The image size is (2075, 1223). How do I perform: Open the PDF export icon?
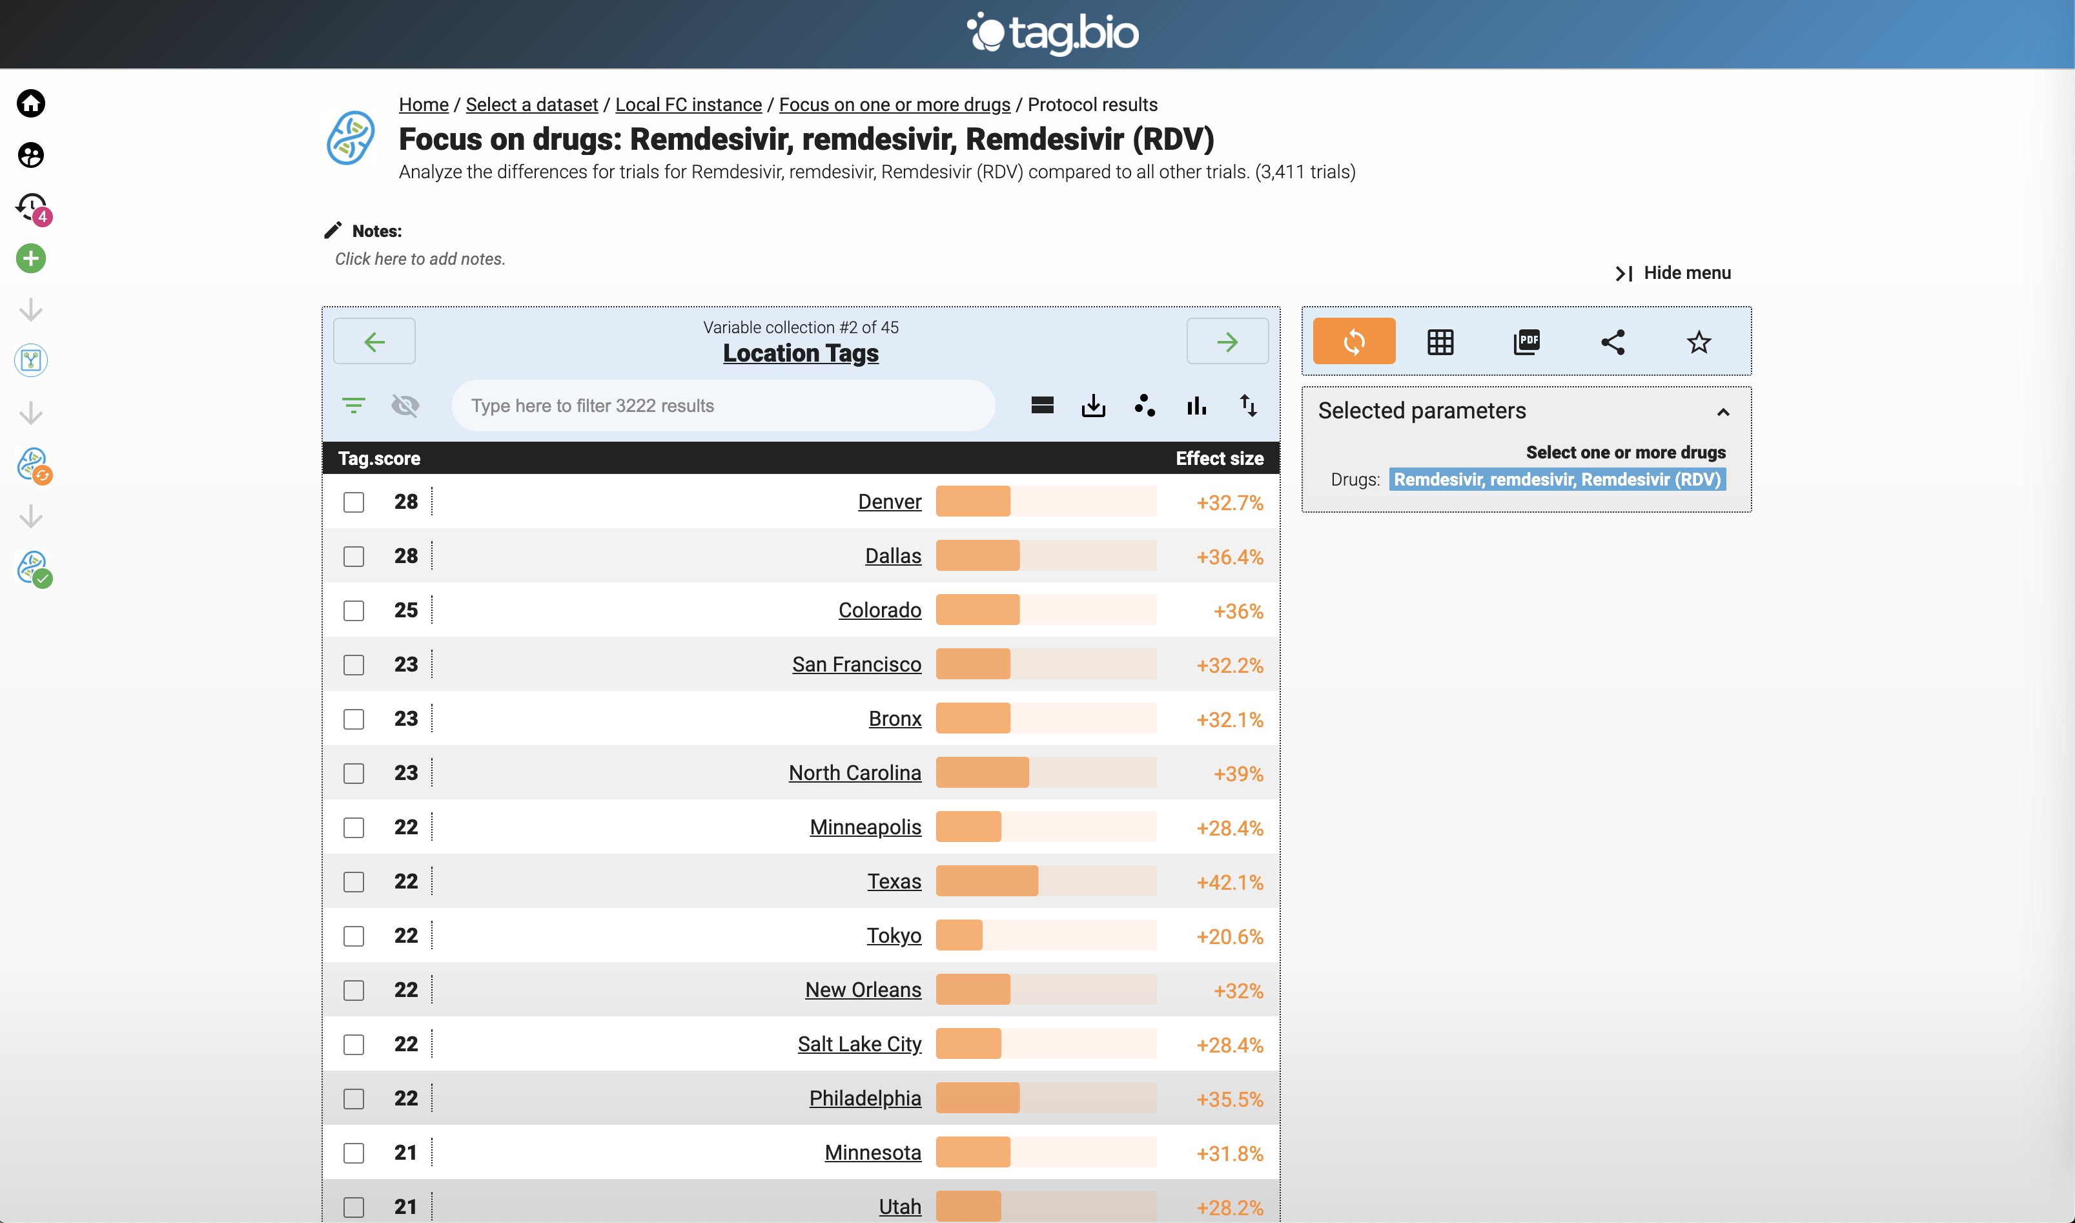tap(1526, 342)
